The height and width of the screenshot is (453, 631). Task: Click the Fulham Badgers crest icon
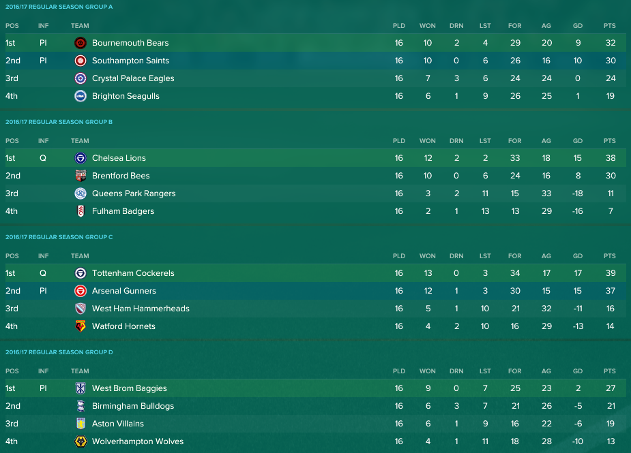pyautogui.click(x=80, y=211)
